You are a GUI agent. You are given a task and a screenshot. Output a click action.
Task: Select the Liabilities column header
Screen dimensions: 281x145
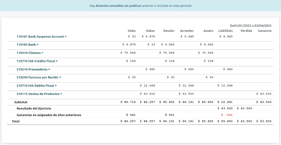click(225, 31)
